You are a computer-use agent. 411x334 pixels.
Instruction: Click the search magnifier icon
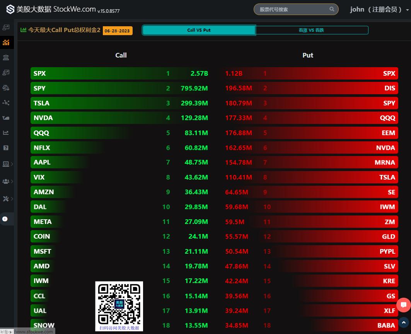(332, 9)
